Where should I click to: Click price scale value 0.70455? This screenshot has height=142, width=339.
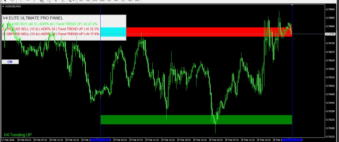pyautogui.click(x=331, y=86)
